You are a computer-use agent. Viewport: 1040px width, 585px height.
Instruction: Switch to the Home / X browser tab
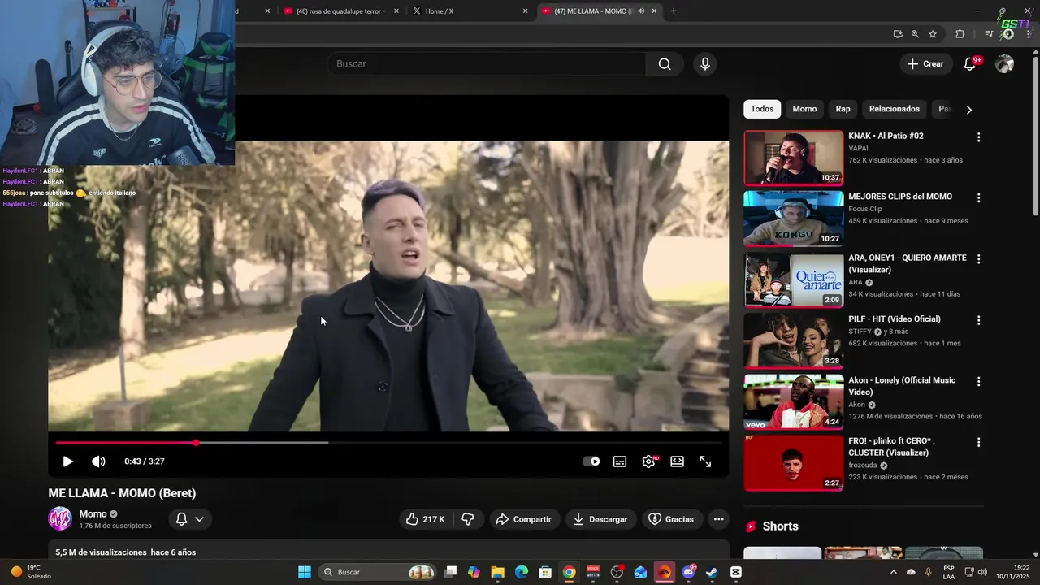pos(470,11)
